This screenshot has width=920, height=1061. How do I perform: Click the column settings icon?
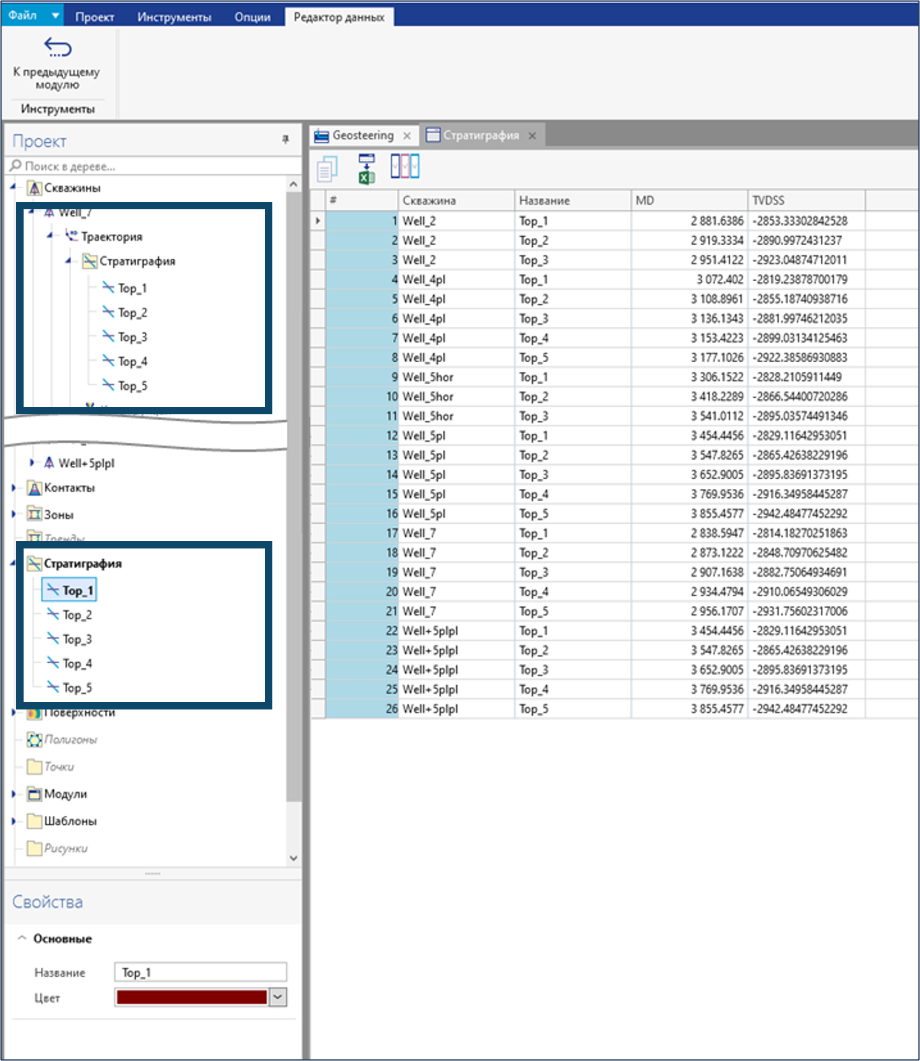coord(405,166)
